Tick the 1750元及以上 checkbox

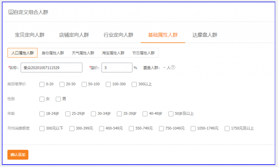227,129
